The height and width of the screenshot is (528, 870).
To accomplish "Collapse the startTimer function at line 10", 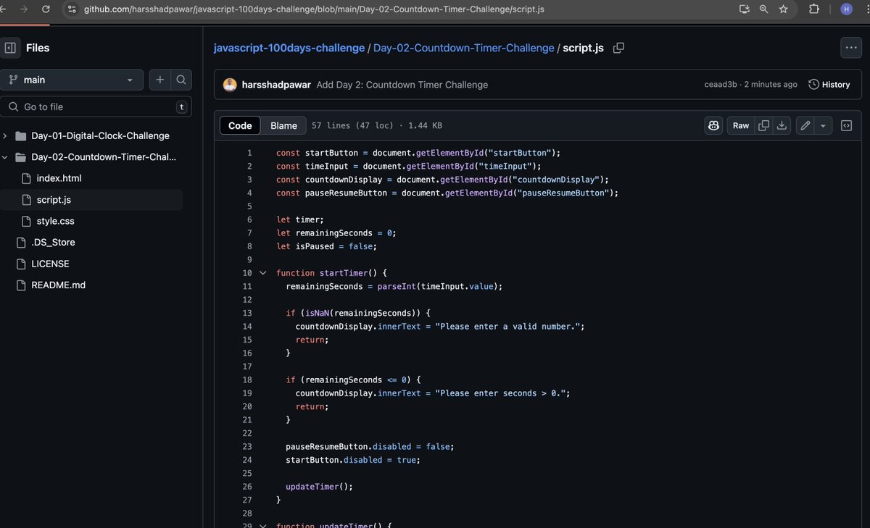I will click(262, 272).
